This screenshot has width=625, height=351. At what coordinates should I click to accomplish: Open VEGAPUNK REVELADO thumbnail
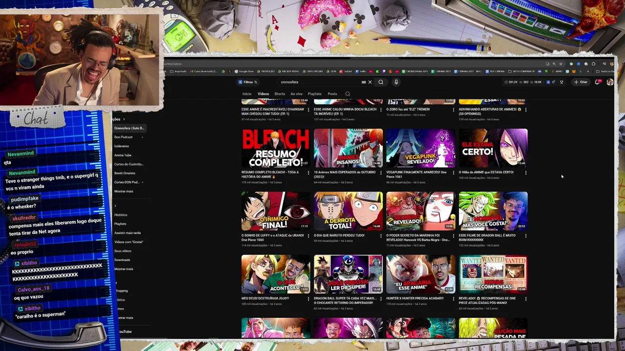(x=420, y=148)
